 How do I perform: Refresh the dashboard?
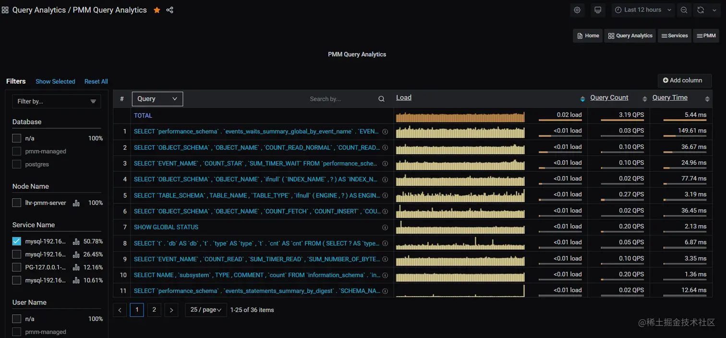pyautogui.click(x=701, y=10)
